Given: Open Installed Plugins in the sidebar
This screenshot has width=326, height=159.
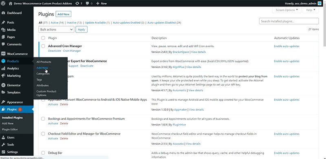Looking at the screenshot, I should pyautogui.click(x=12, y=117).
